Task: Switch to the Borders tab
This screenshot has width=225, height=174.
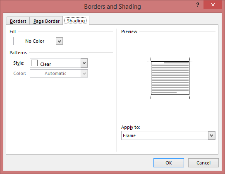Action: click(x=18, y=21)
